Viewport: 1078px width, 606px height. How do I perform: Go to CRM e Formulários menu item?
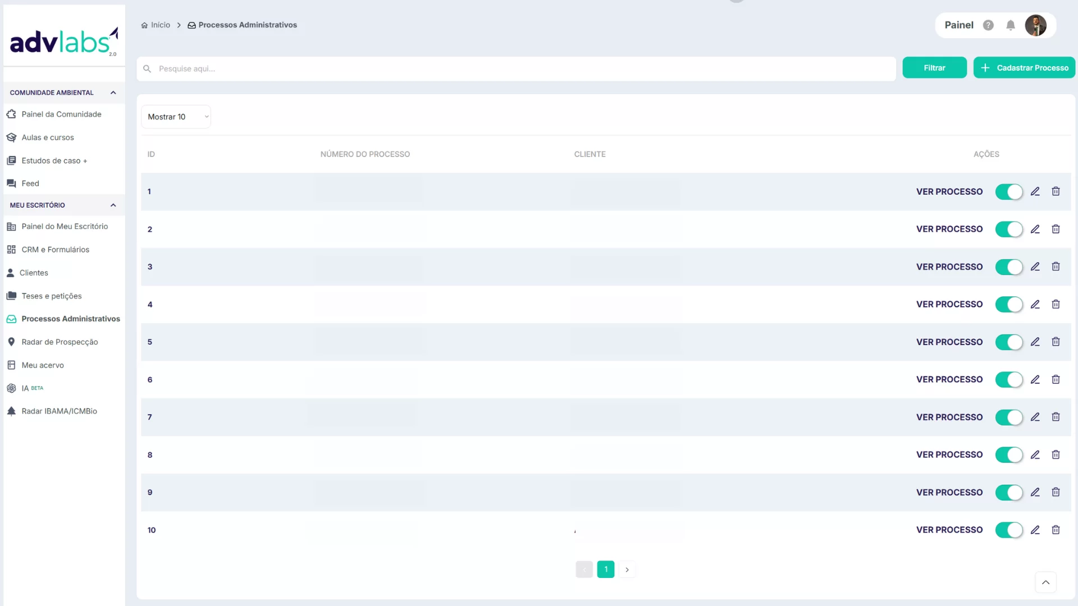(55, 250)
